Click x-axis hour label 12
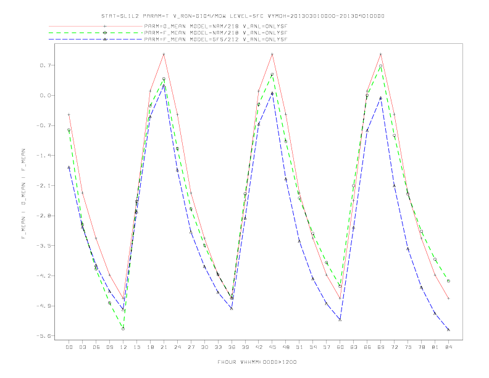489x378 pixels. click(x=123, y=347)
